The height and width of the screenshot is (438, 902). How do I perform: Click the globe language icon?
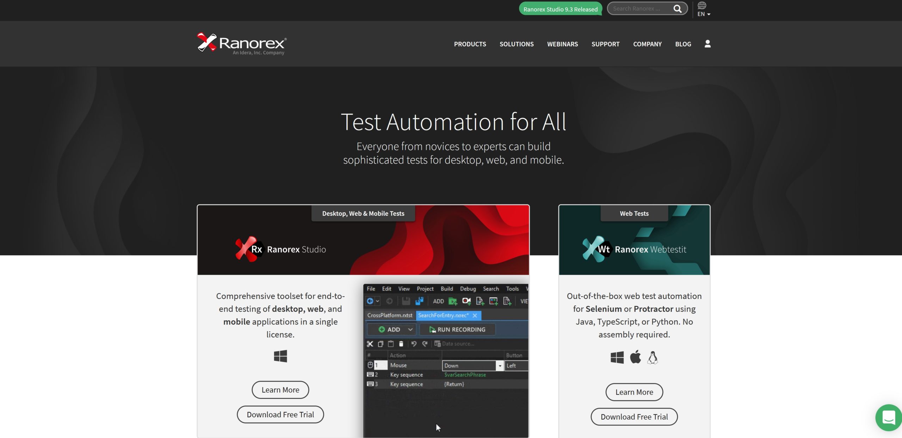pos(702,5)
